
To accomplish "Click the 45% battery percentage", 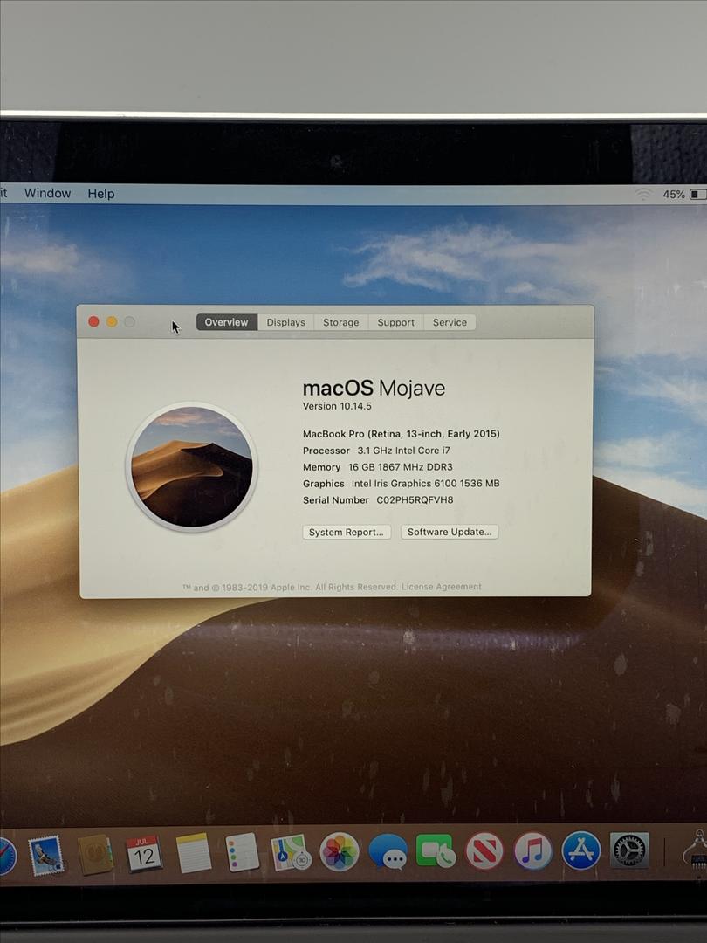I will pyautogui.click(x=673, y=194).
